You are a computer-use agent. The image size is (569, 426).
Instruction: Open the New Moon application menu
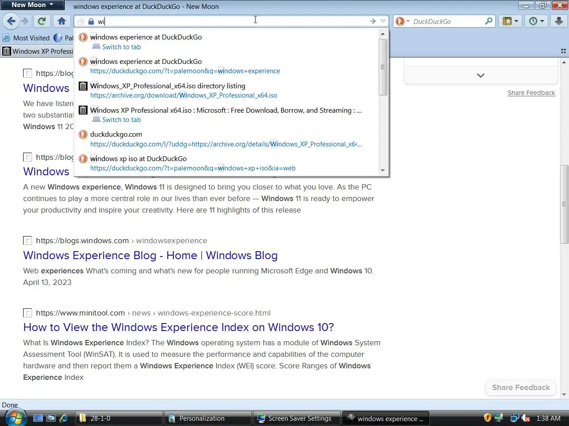tap(32, 5)
